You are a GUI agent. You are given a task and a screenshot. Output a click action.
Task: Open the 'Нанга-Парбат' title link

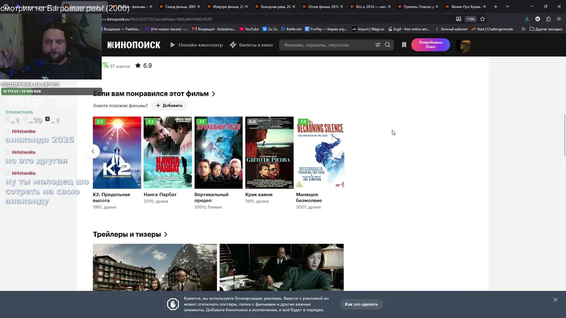[x=160, y=194]
